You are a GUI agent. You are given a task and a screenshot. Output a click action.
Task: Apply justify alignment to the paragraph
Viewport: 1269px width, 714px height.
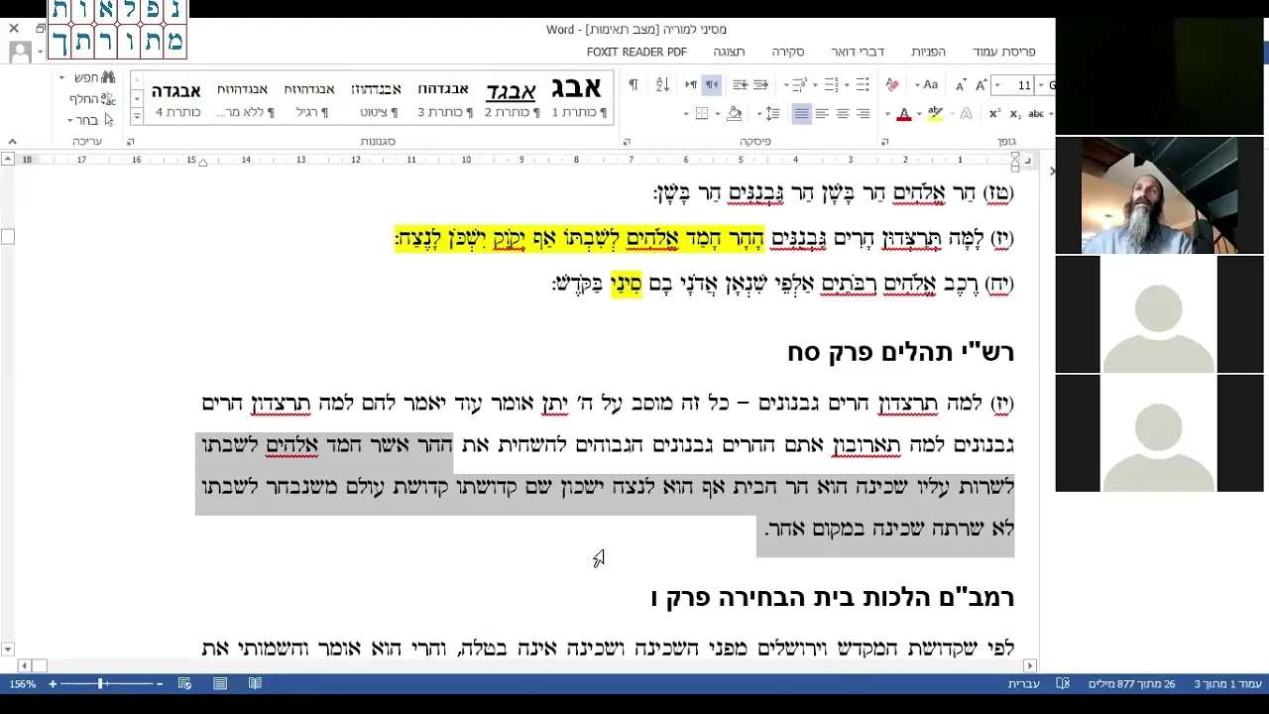(801, 114)
